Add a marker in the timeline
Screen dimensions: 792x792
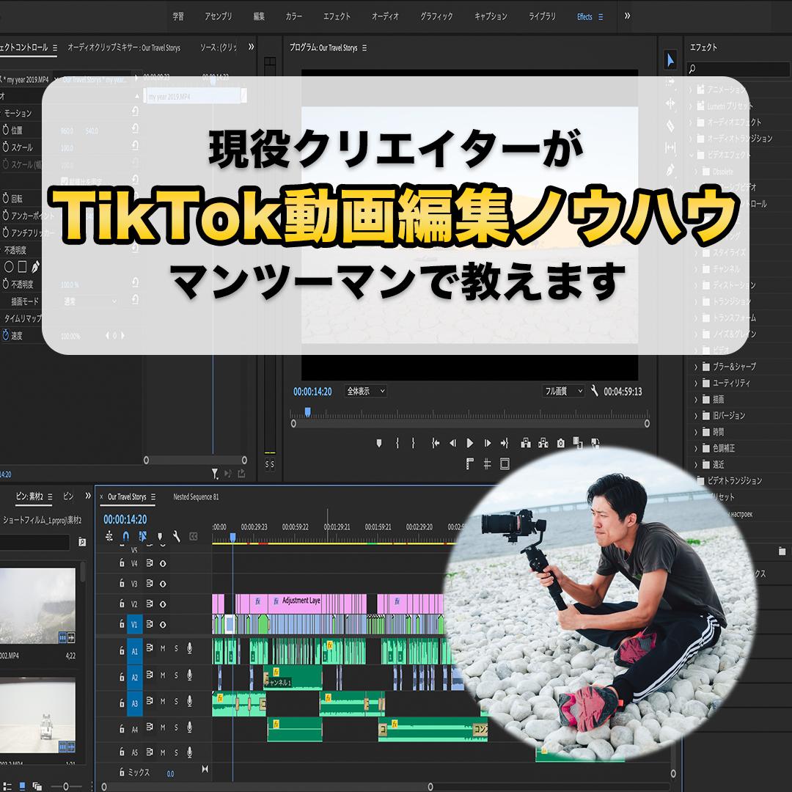point(160,536)
